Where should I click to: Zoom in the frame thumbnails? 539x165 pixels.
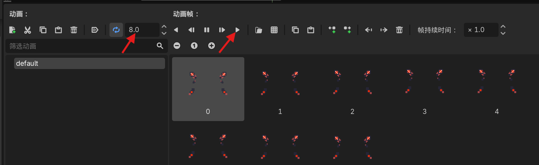tap(212, 46)
